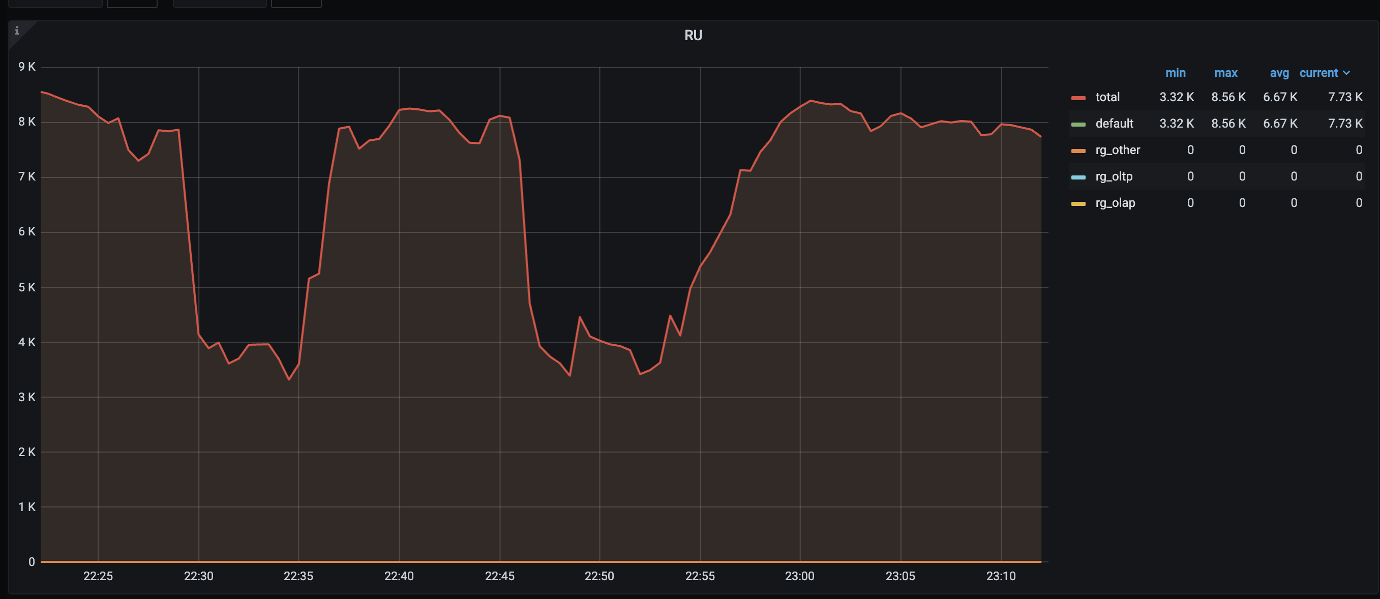The image size is (1380, 599).
Task: Toggle the rg_other series in legend
Action: pos(1118,150)
